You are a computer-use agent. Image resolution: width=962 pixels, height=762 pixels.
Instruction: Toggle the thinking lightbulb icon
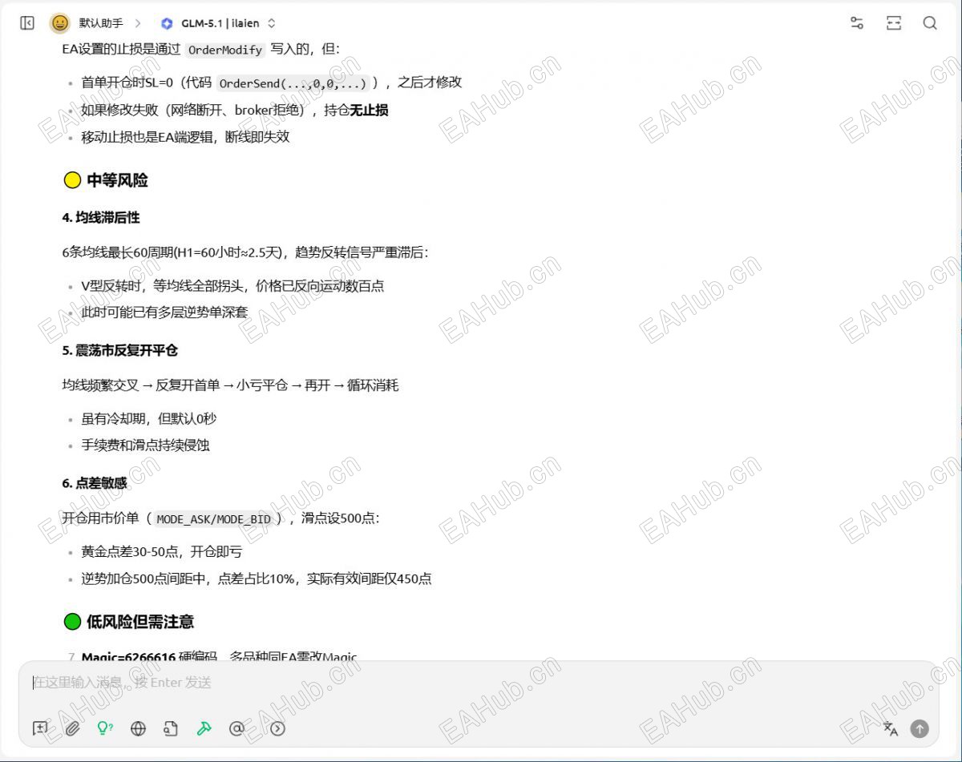point(105,728)
